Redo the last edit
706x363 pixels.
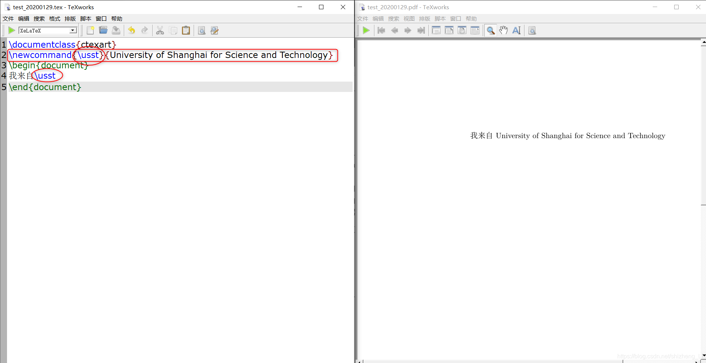click(145, 30)
